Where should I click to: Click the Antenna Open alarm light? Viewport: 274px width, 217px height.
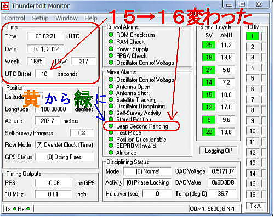(111, 86)
